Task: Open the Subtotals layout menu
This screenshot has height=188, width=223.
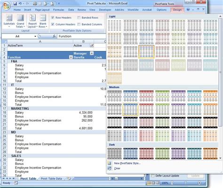Action: click(x=9, y=21)
